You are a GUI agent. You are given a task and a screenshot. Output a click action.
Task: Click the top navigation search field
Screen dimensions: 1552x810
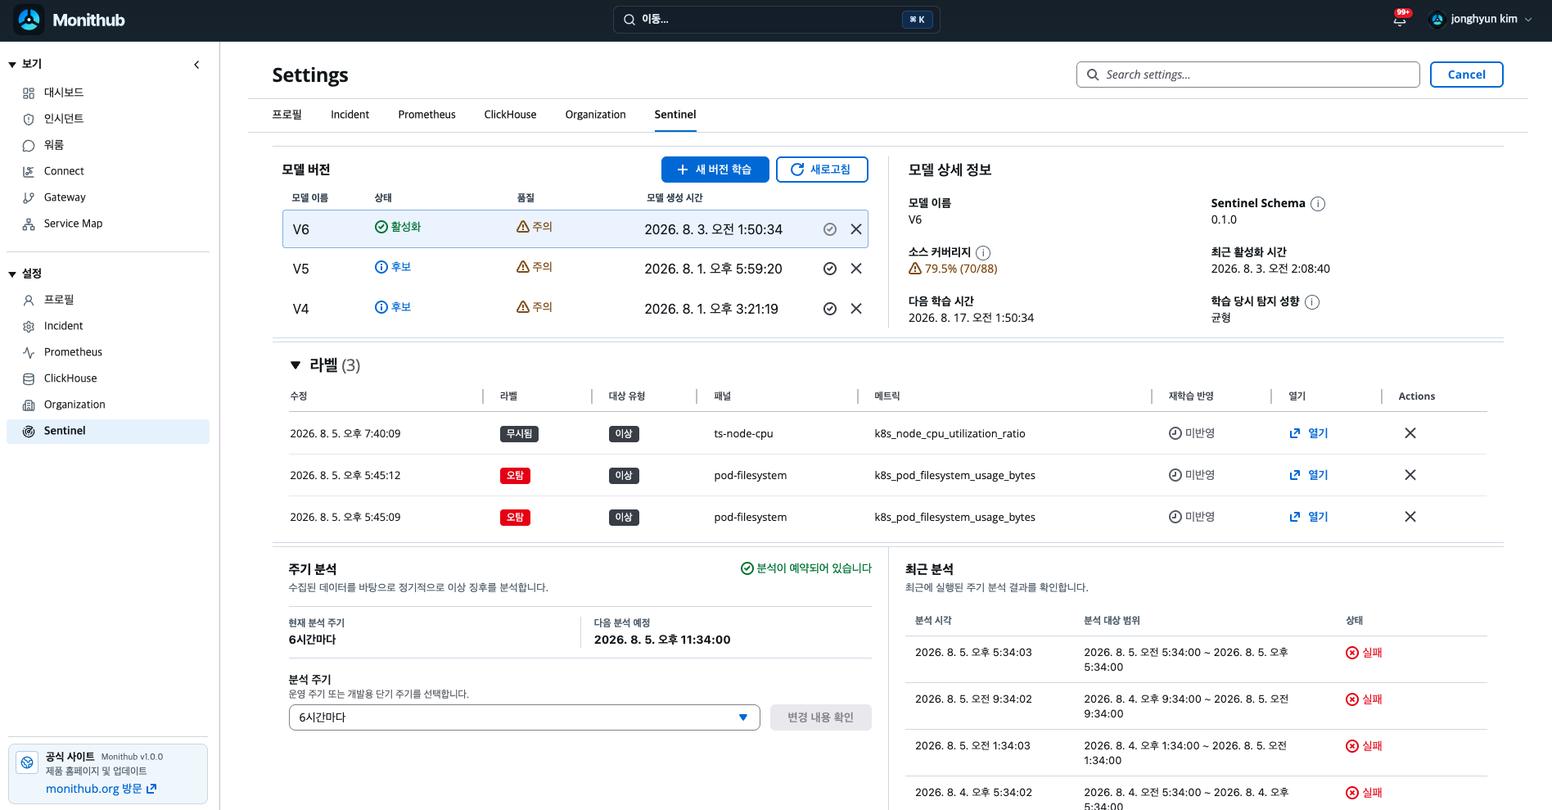[x=776, y=20]
